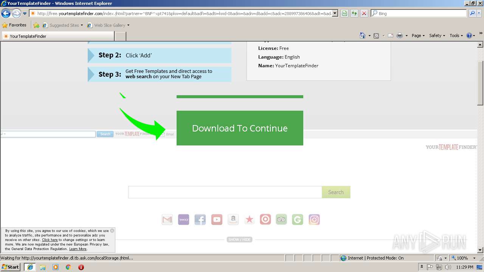Click the 'Name: YourTemplateFinder' text
Viewport: 484px width, 272px height.
coord(289,66)
